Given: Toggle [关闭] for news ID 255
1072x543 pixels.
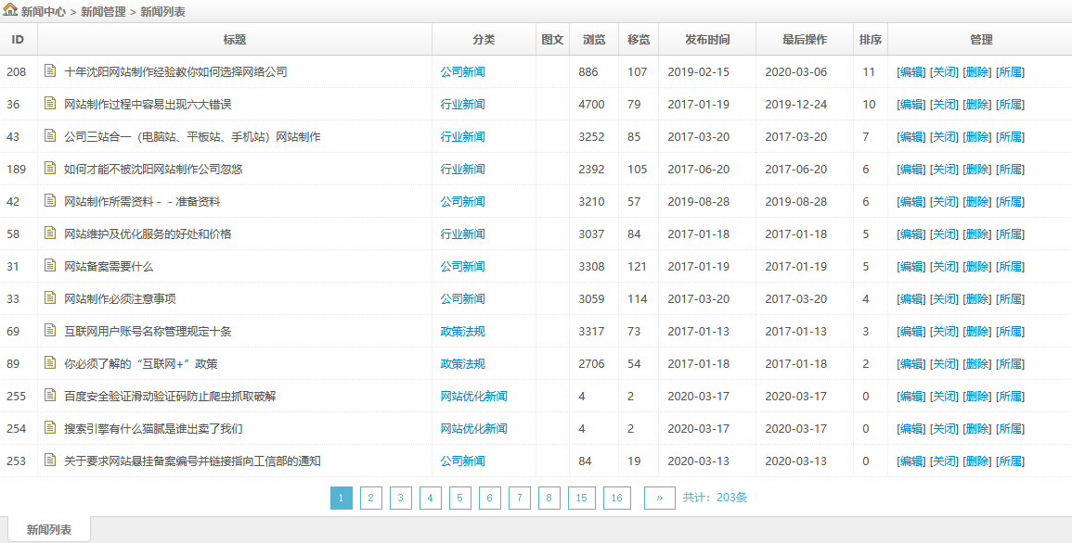Looking at the screenshot, I should click(944, 397).
